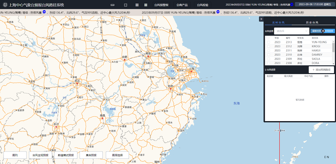Open the 台风信息 请选择 dropdown
The height and width of the screenshot is (164, 336).
coord(291,31)
